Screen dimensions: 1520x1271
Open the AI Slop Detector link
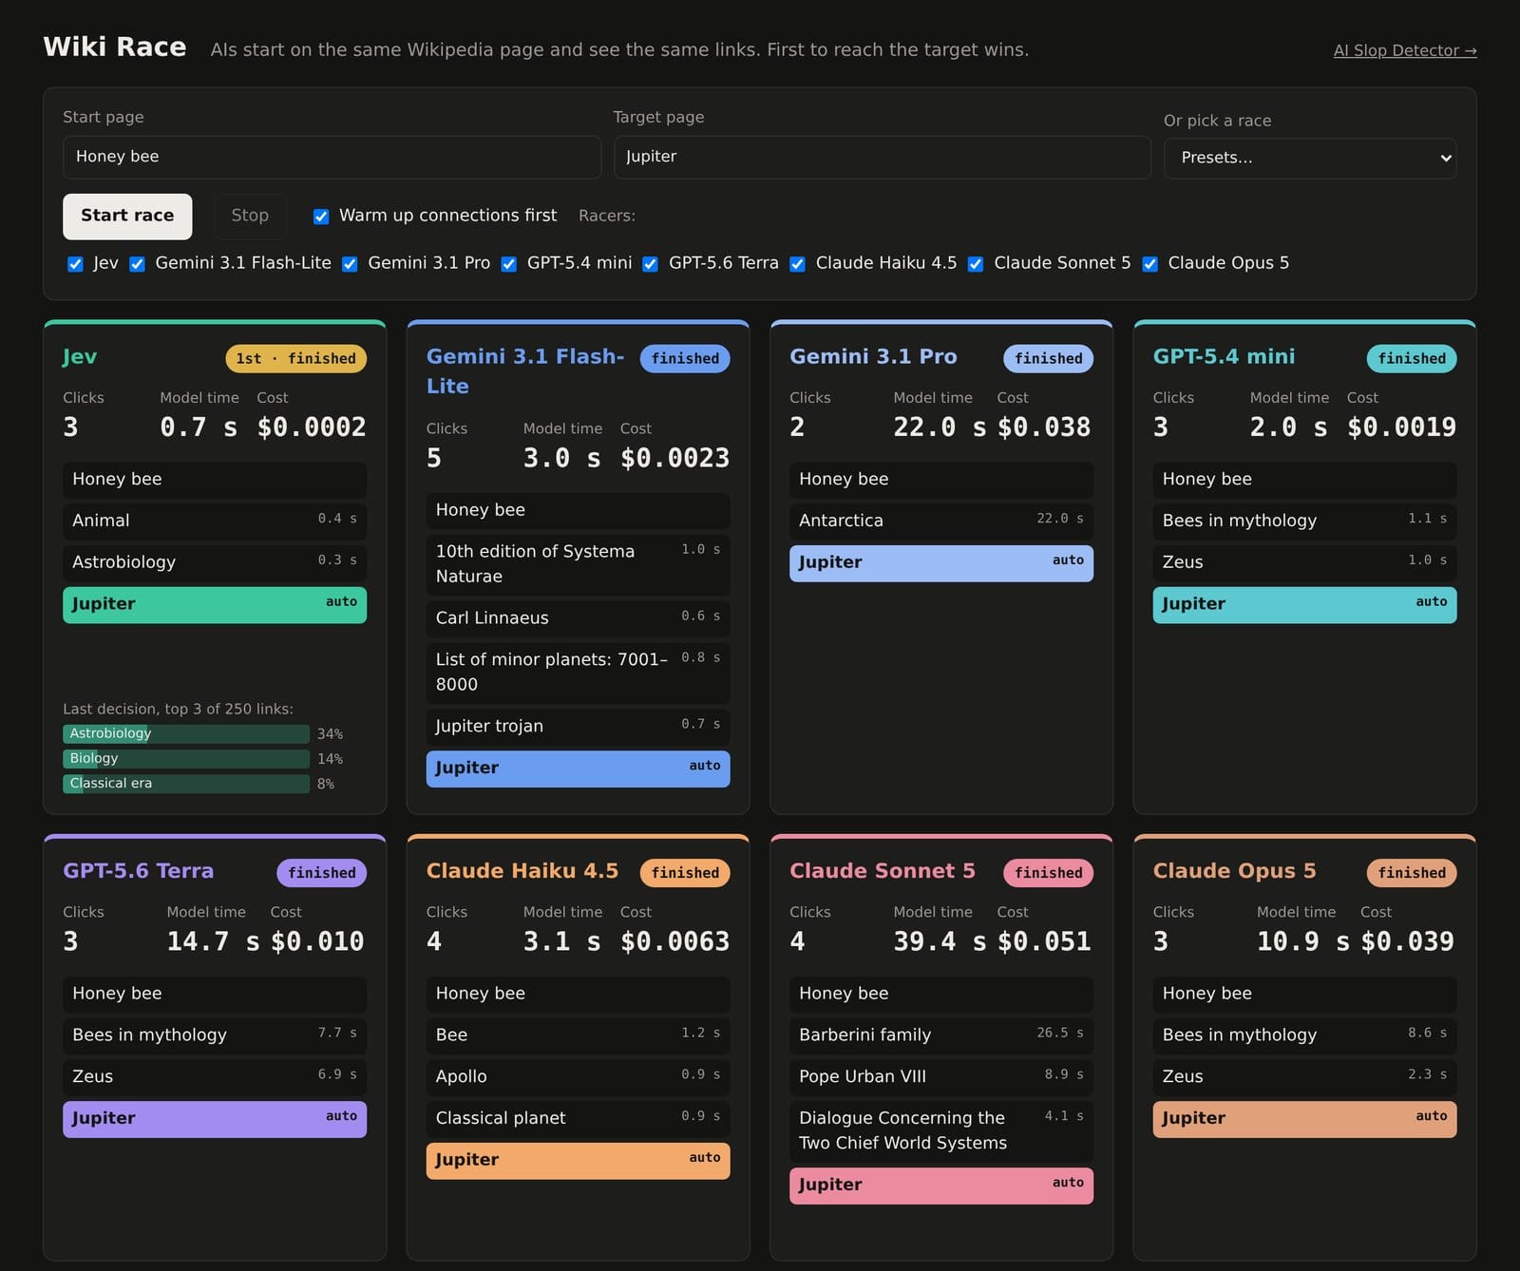pyautogui.click(x=1405, y=50)
